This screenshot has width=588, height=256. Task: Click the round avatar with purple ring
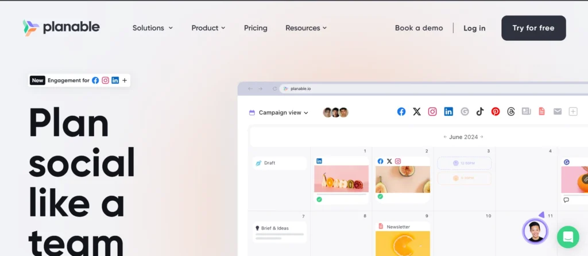click(x=535, y=232)
